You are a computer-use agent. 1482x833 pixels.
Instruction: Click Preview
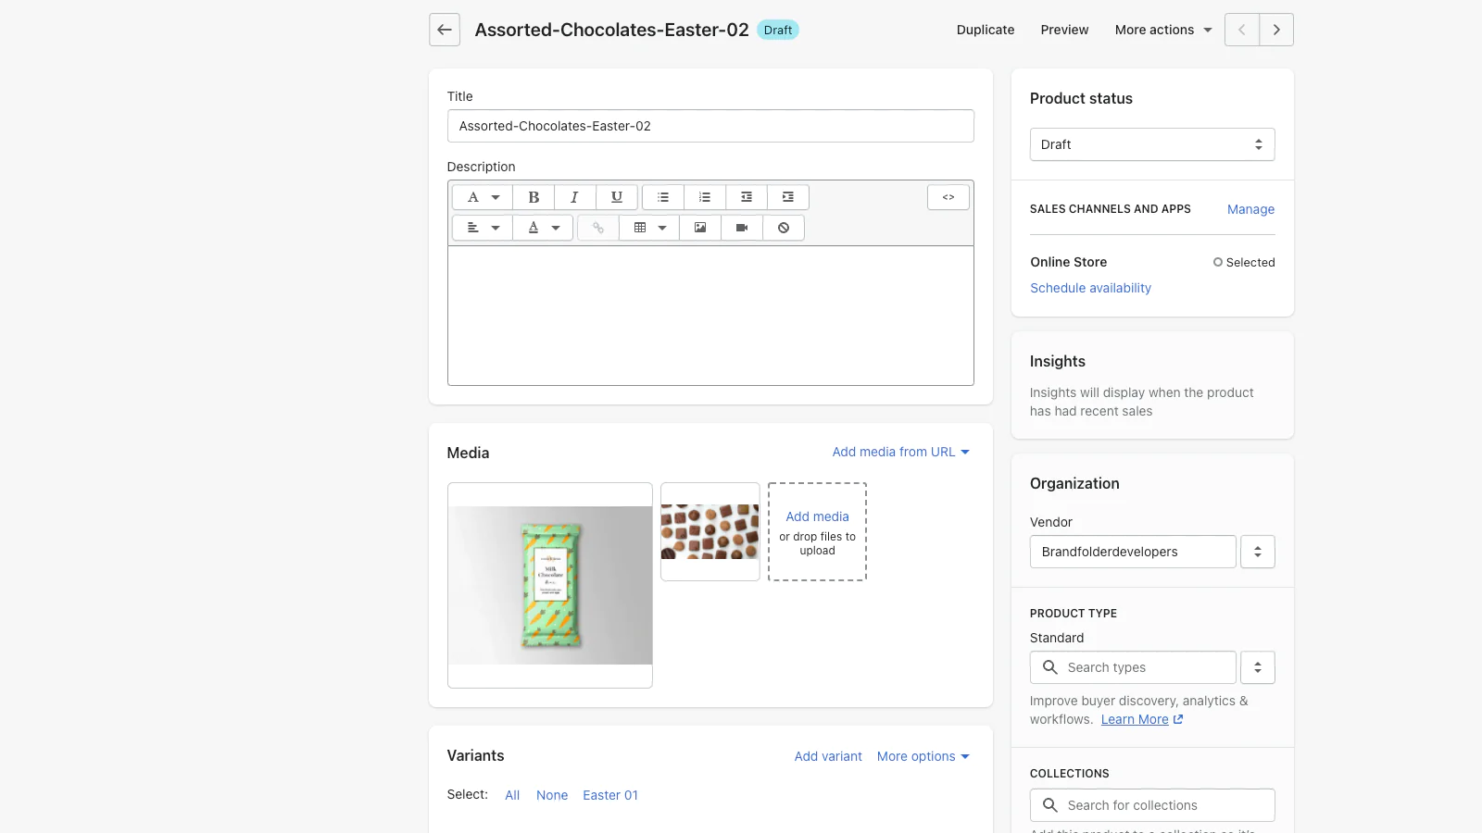tap(1064, 30)
